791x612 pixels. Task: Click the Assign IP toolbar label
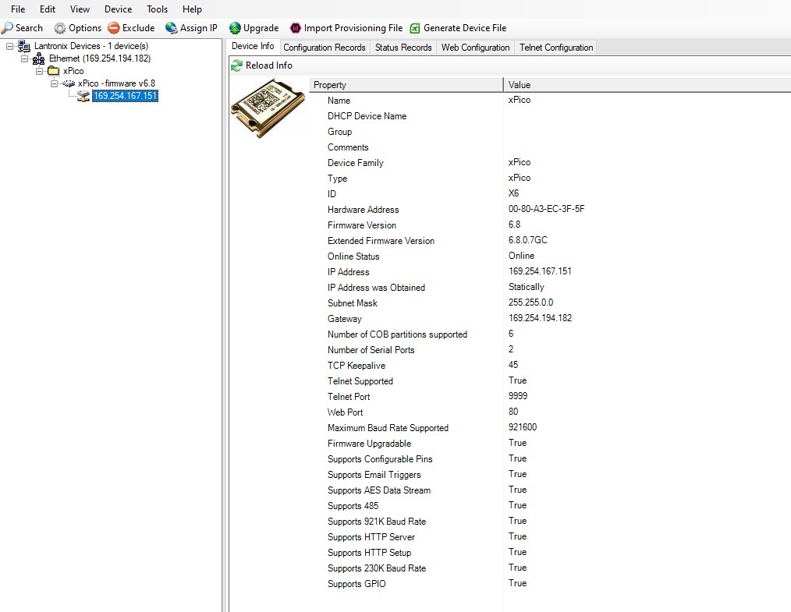point(199,28)
